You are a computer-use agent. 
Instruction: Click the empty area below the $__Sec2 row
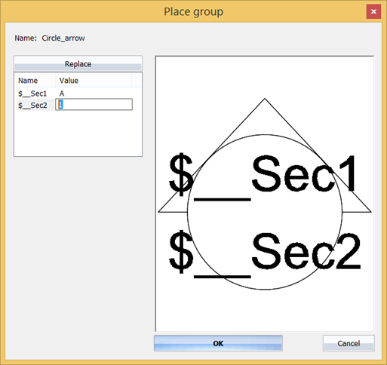(x=78, y=133)
